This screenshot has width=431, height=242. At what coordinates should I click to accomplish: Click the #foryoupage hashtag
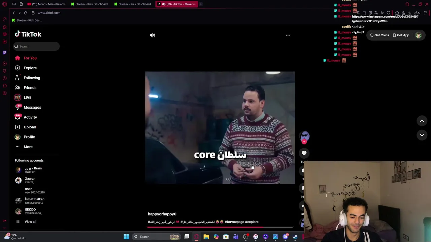pyautogui.click(x=234, y=222)
